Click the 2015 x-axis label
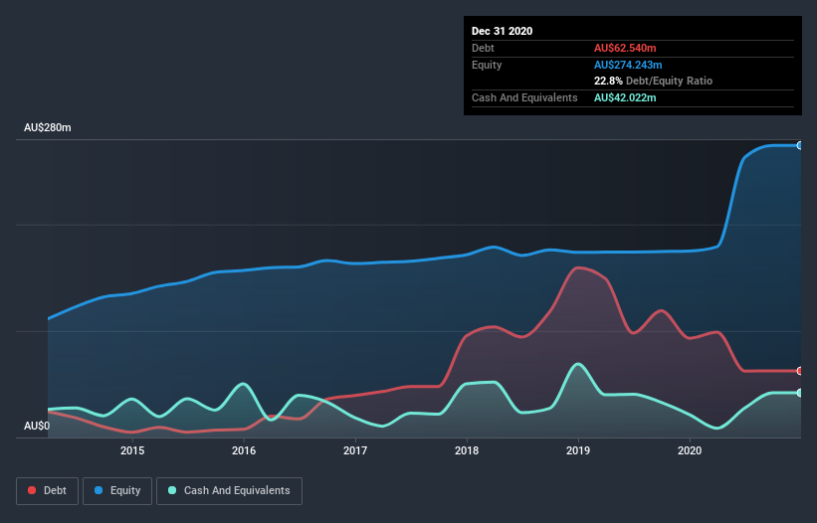Image resolution: width=817 pixels, height=523 pixels. pyautogui.click(x=132, y=450)
